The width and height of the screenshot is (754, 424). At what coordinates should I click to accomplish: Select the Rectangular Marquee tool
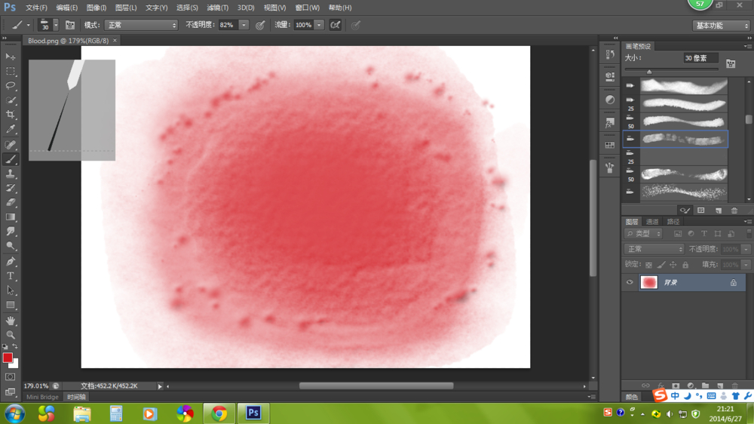11,71
